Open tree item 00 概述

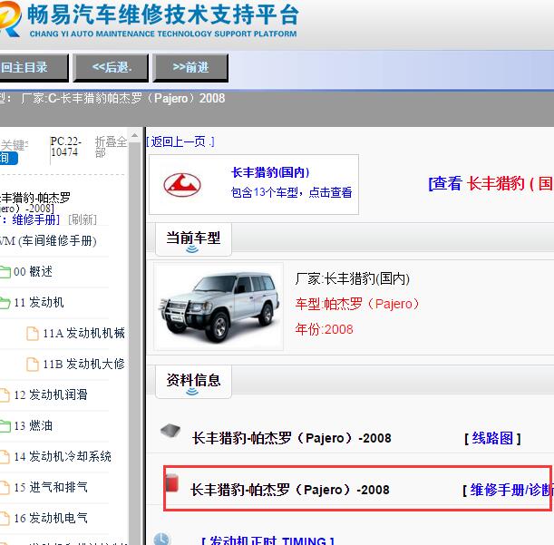point(33,272)
